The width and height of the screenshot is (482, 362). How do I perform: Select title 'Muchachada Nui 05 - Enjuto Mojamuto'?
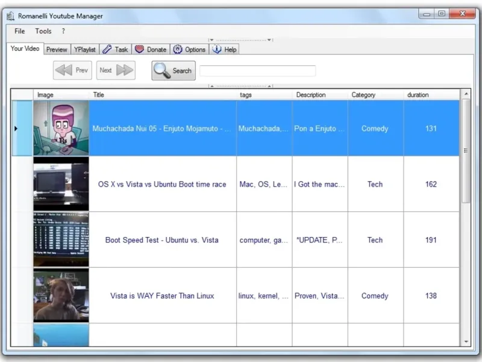tap(163, 129)
